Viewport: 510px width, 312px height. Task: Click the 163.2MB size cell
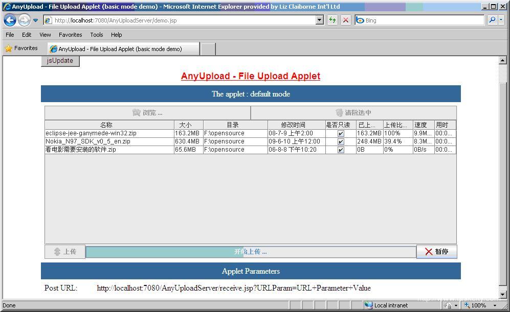click(189, 133)
